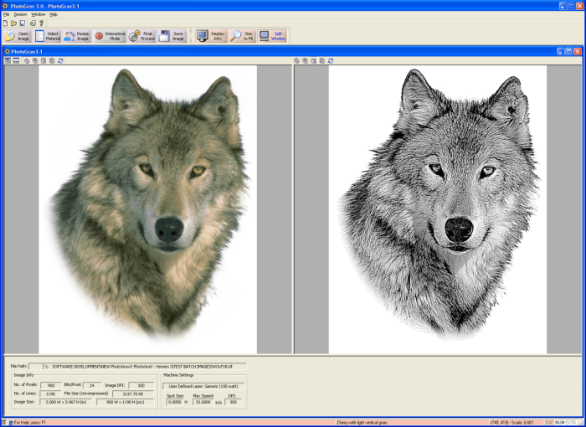Click the small new file icon
The width and height of the screenshot is (586, 427).
pyautogui.click(x=5, y=23)
